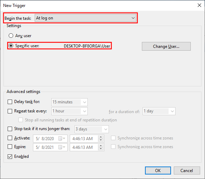Open the Expire date calendar picker

coord(62,147)
